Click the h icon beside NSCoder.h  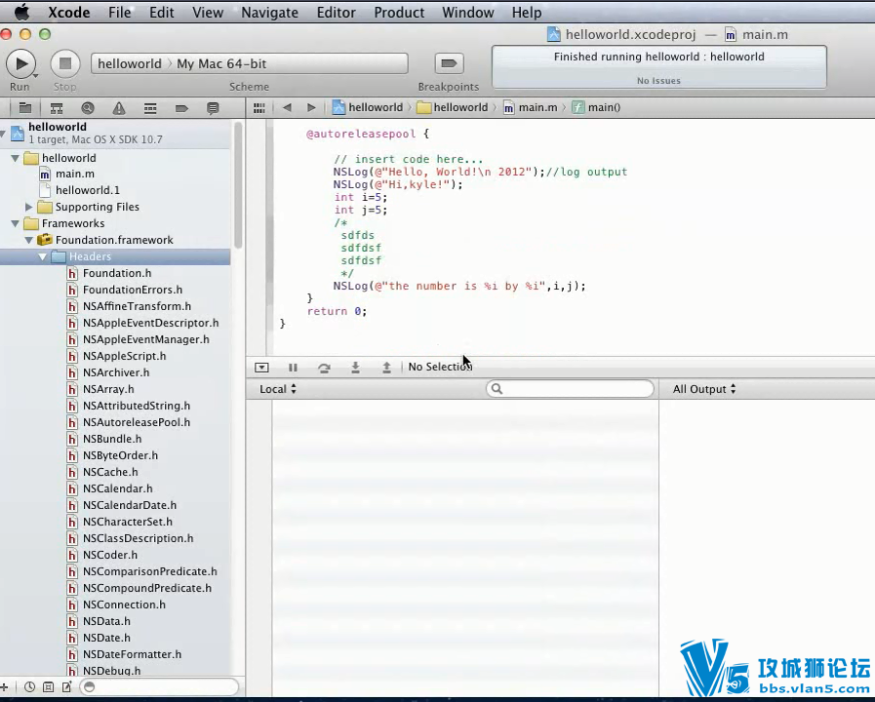(x=72, y=555)
